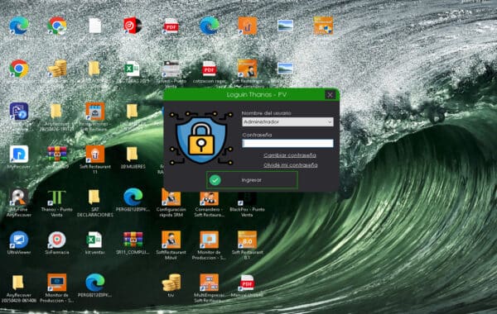Select the SiFarmacia desktop icon
Viewport: 497px width, 314px height.
[x=56, y=243]
